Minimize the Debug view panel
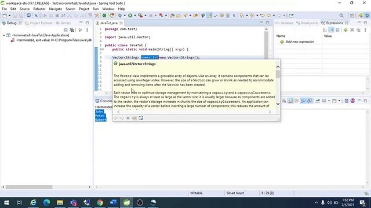Viewport: 371px width, 208px height. tap(81, 23)
